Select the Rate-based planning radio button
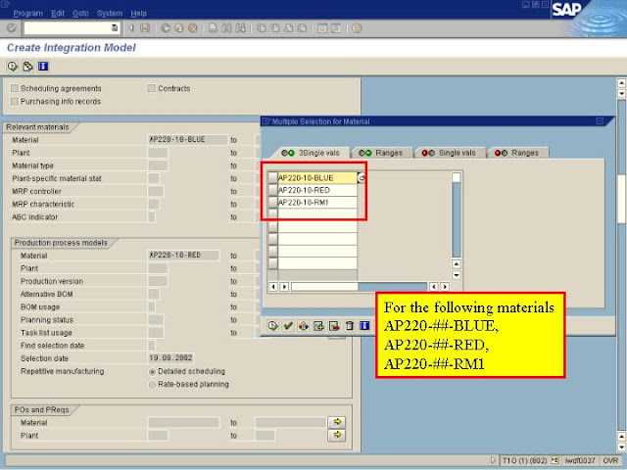 [x=152, y=385]
